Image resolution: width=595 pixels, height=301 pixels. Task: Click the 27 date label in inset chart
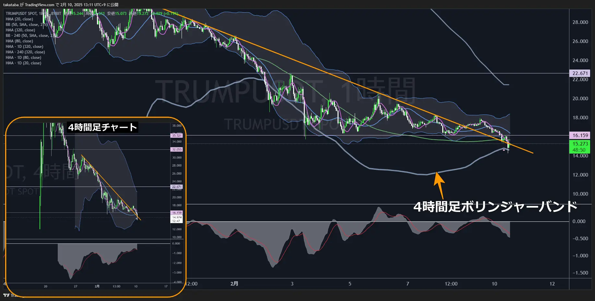coord(76,286)
